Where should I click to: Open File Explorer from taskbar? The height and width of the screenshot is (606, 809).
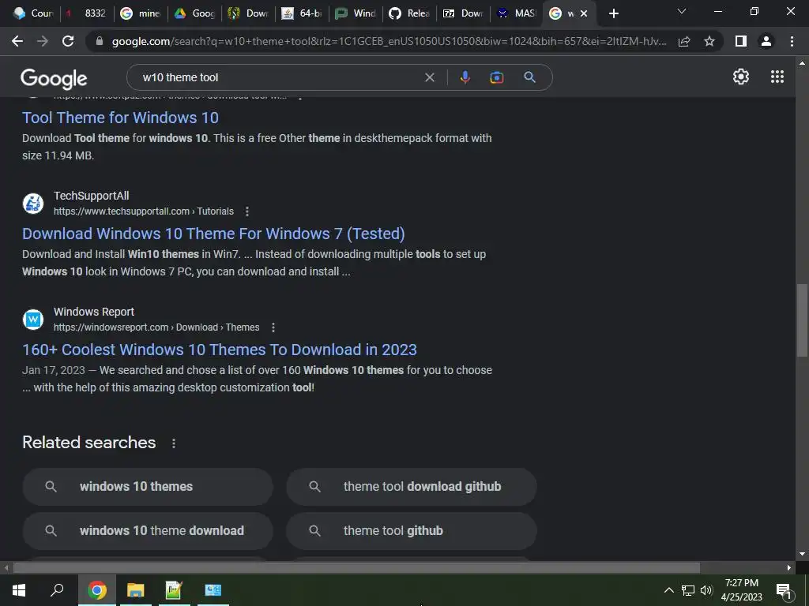tap(136, 590)
